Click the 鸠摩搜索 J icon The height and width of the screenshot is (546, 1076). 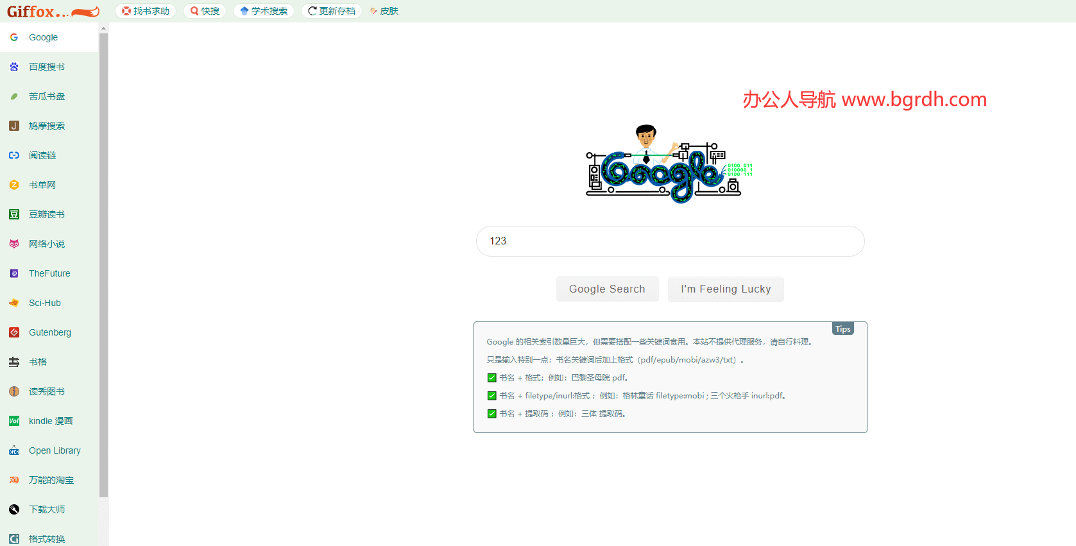point(14,126)
